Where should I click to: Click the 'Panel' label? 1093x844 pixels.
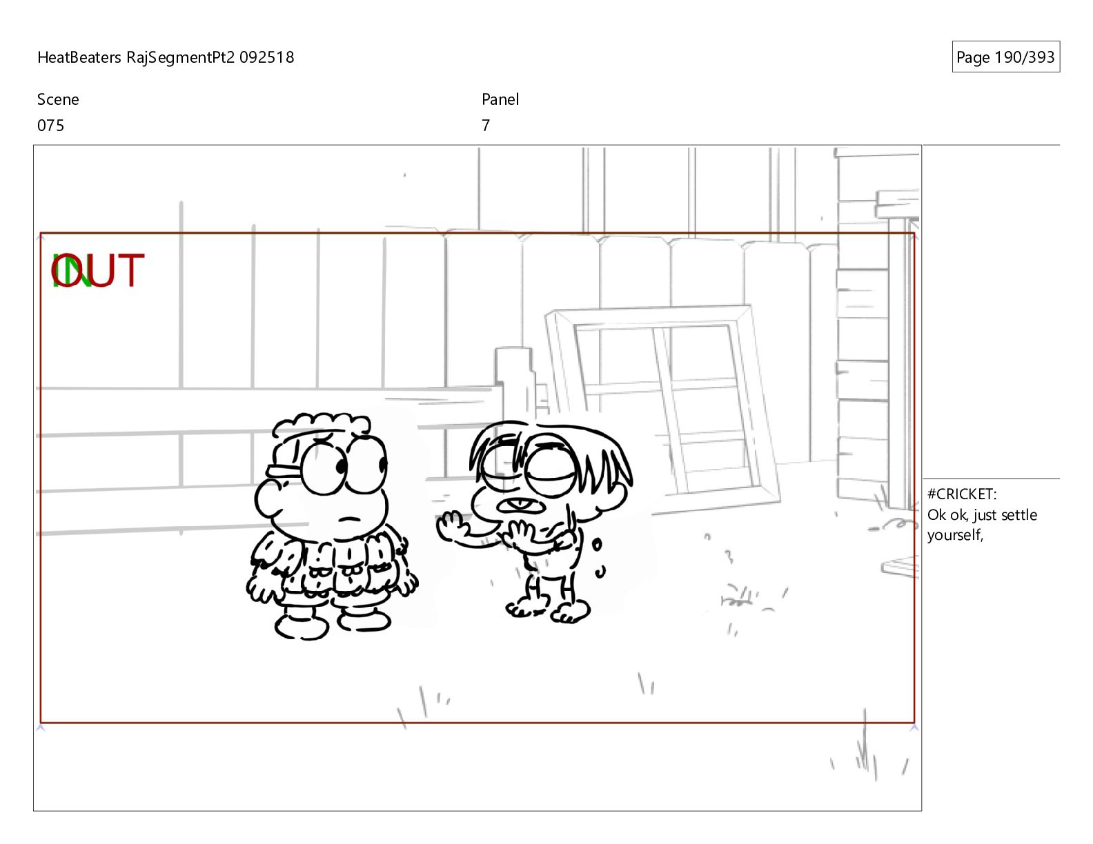(x=500, y=99)
